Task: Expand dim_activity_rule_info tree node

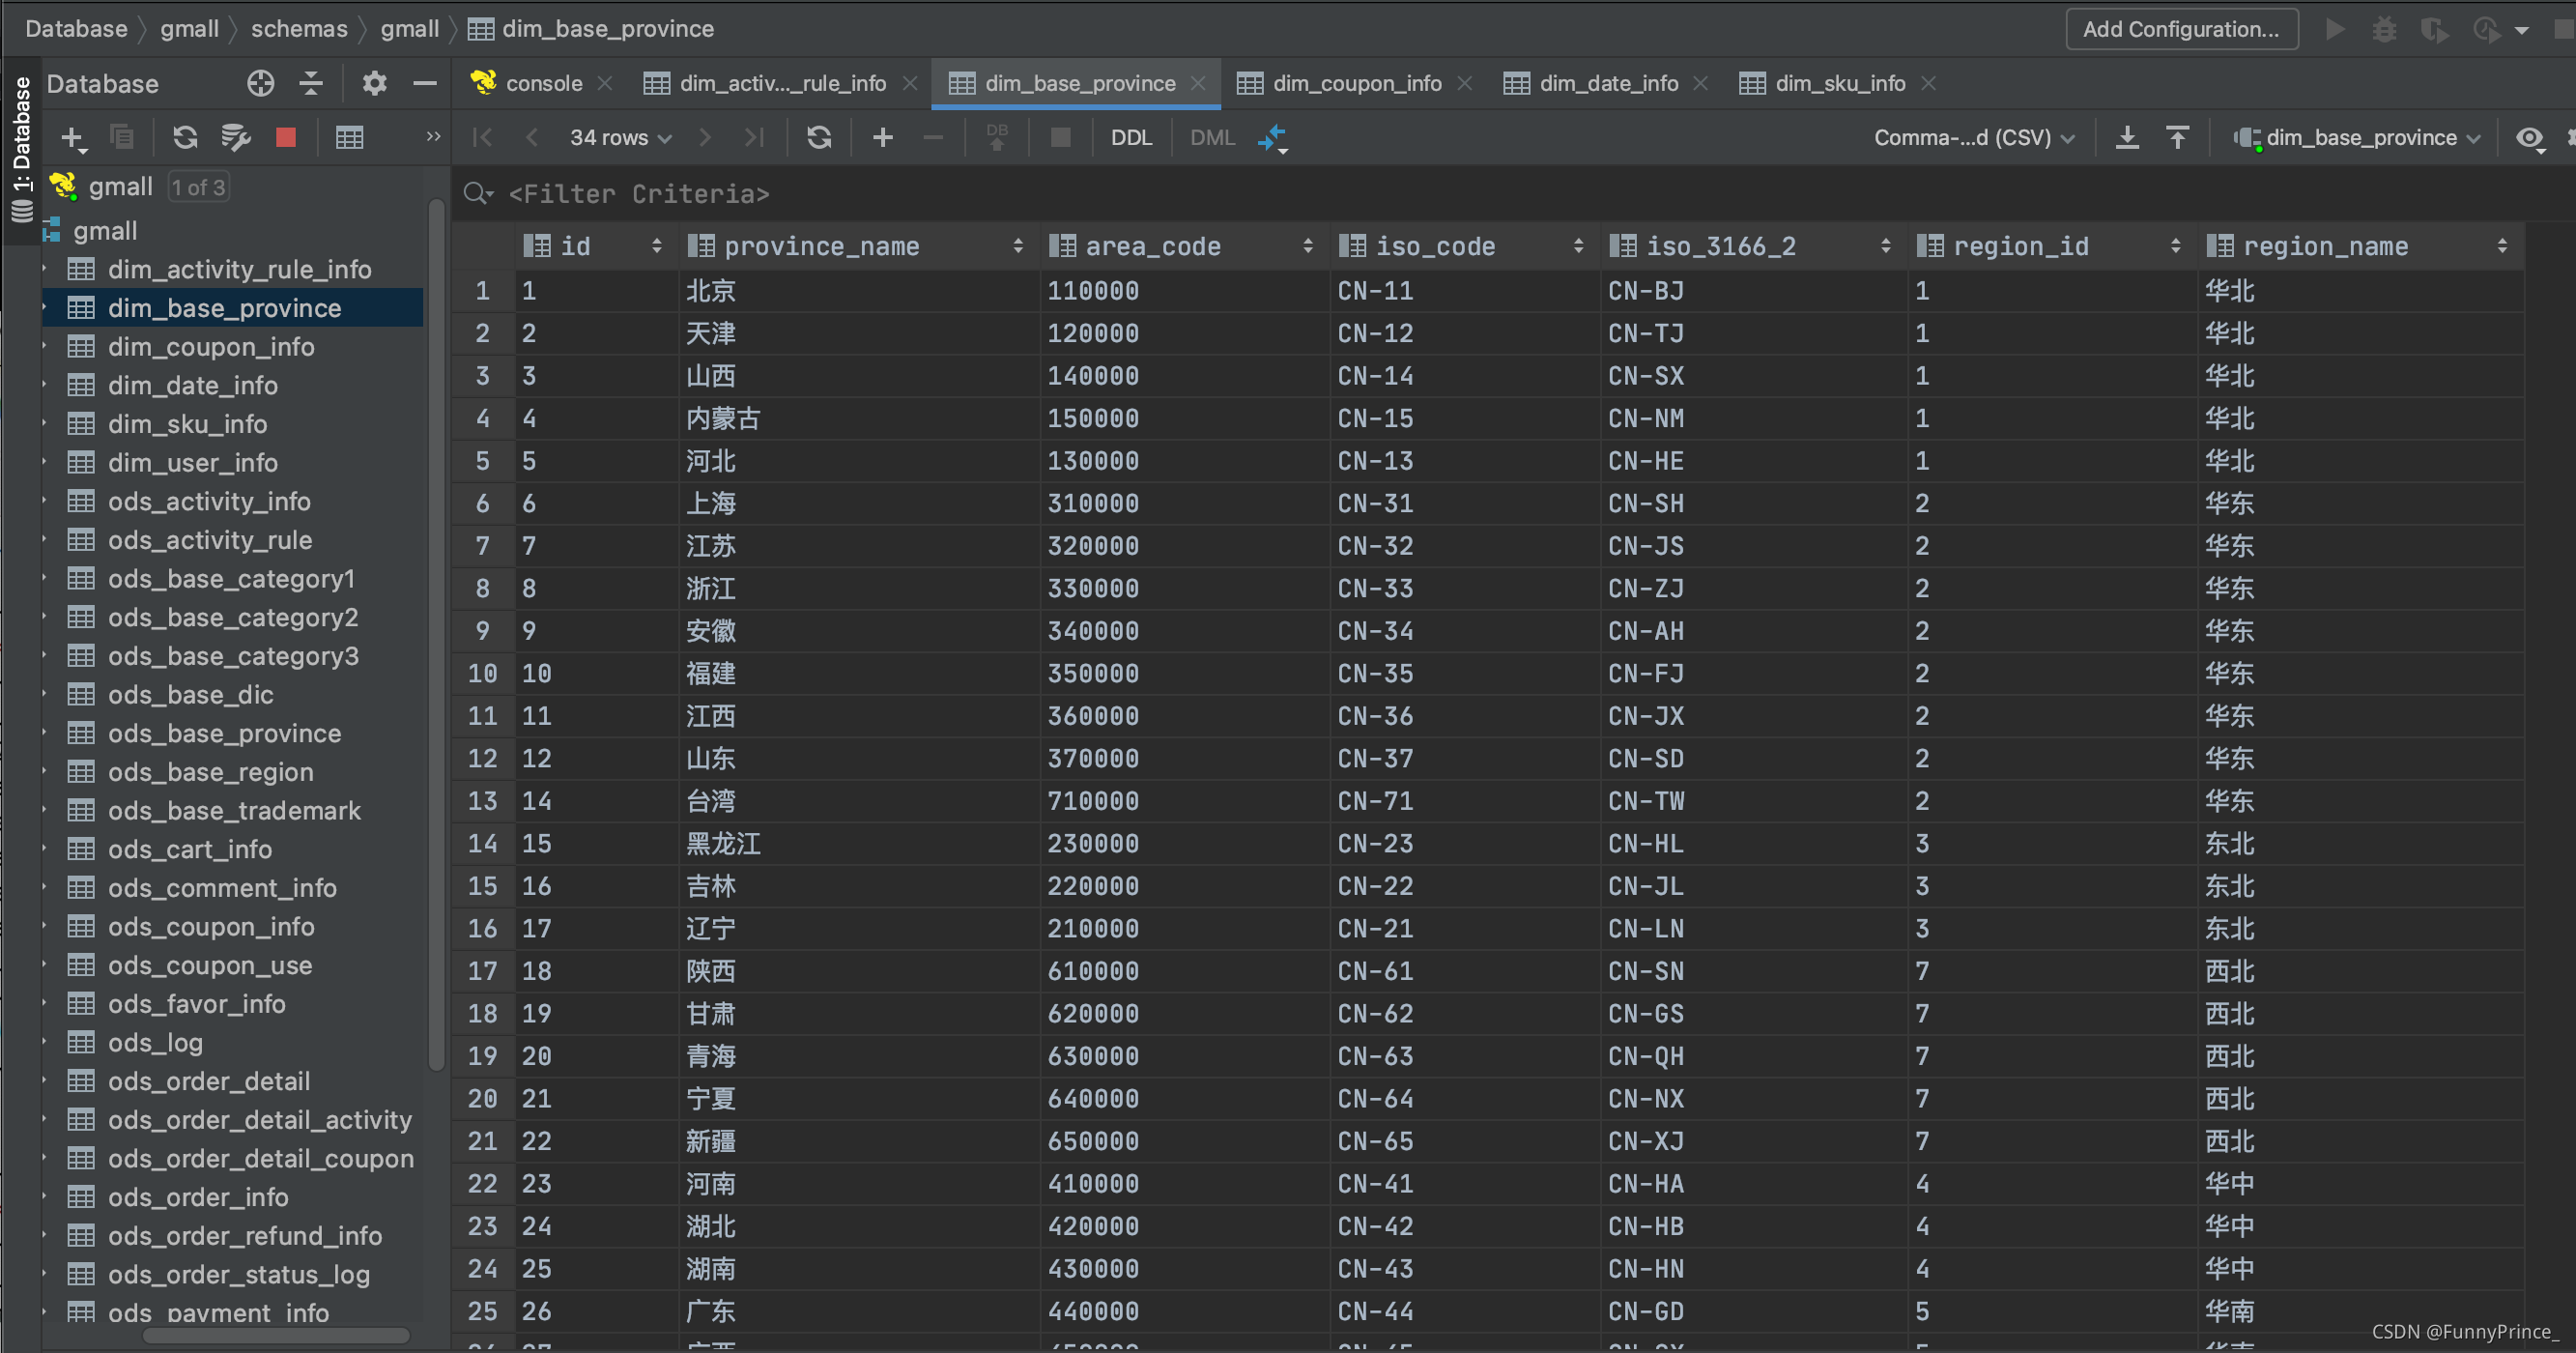Action: point(44,269)
